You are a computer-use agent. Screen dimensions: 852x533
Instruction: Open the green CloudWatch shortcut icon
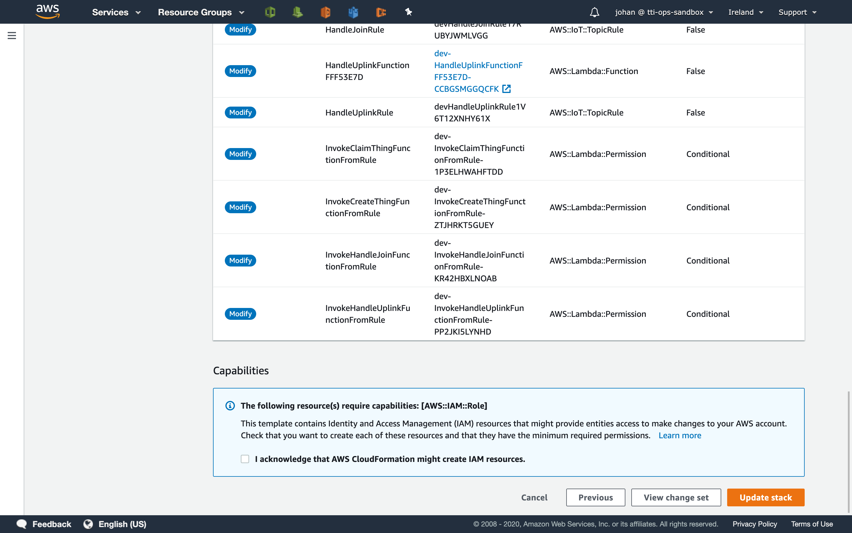tap(298, 12)
